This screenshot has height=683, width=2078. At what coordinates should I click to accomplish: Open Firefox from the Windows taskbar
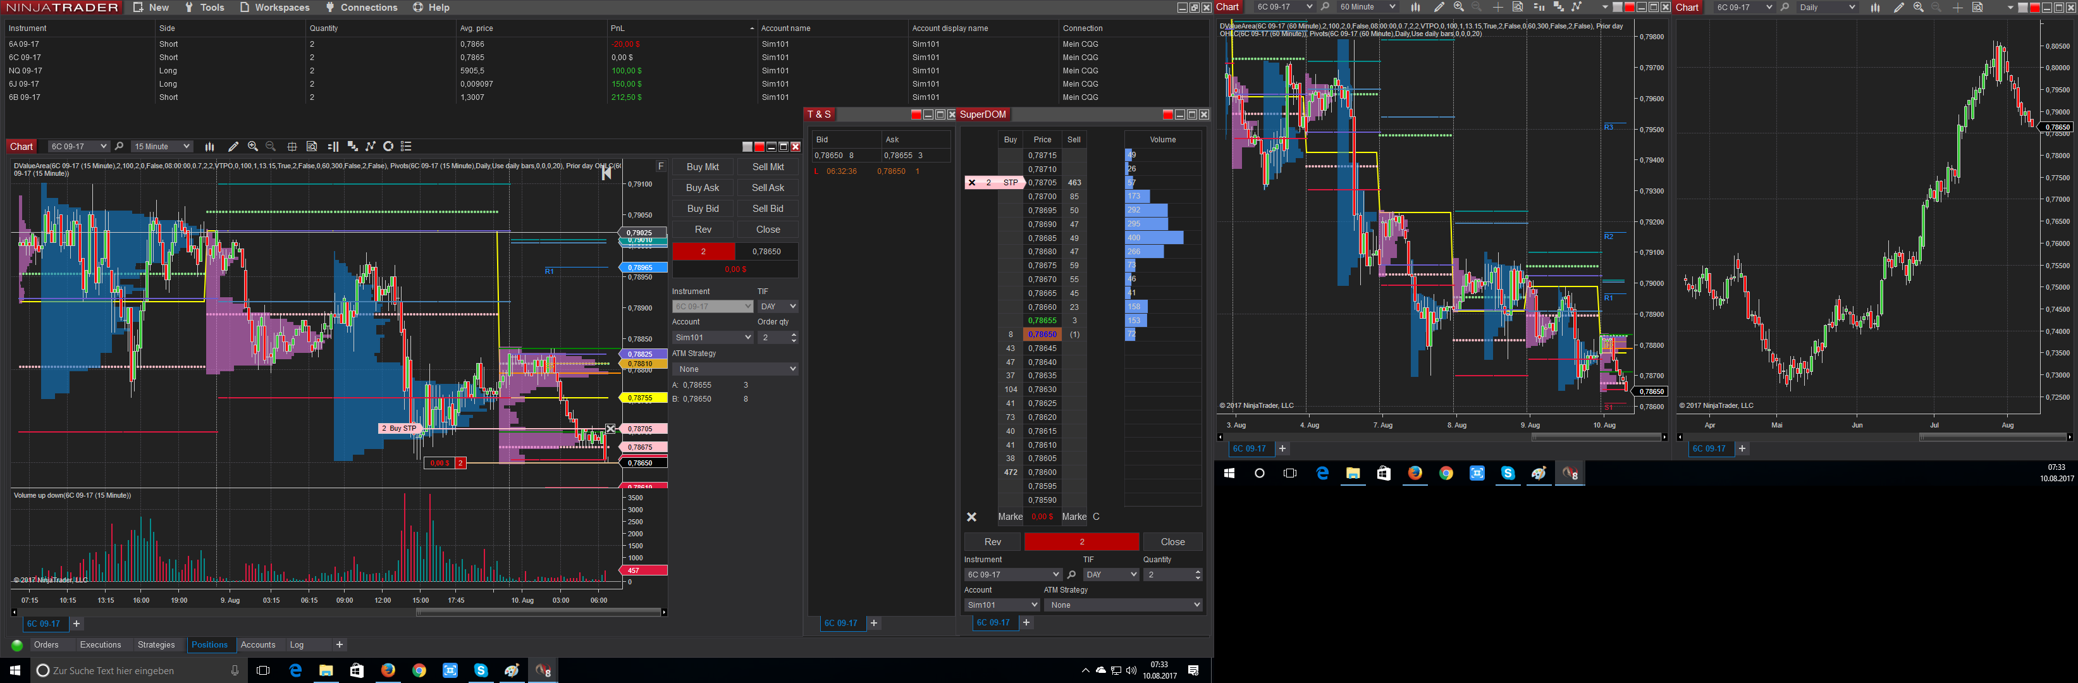point(388,670)
